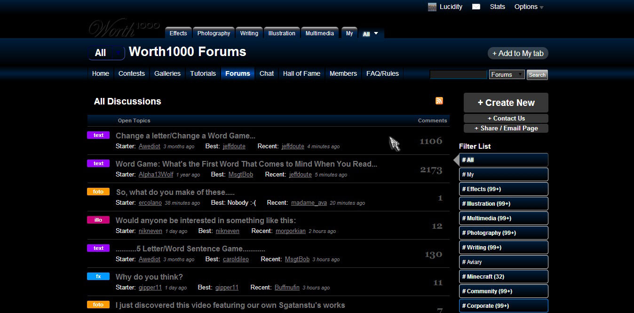Viewport: 634px width, 313px height.
Task: Click the orange foto tag on So, what do you make topic
Action: (98, 192)
